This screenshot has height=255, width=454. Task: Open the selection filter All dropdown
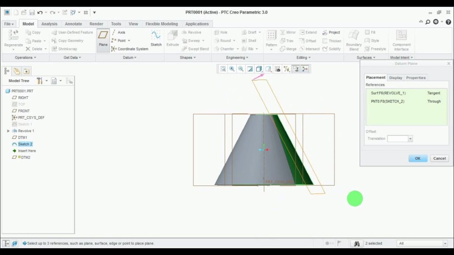coord(445,243)
